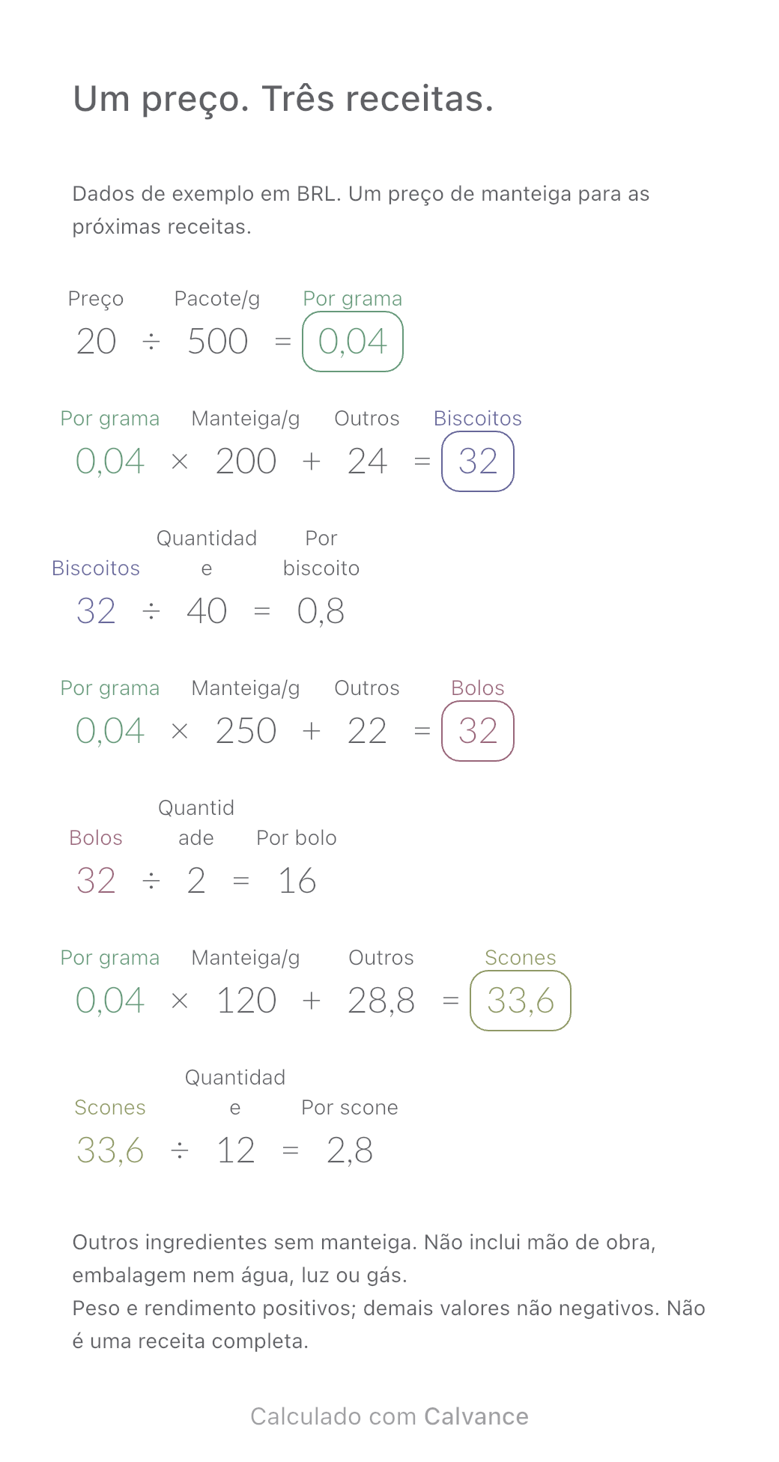Select the Biscoitos Quantidade value 40

point(207,611)
